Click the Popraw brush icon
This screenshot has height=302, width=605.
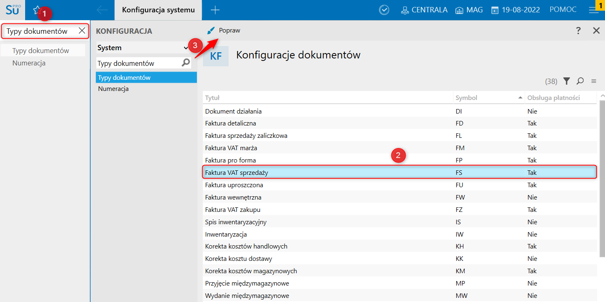(x=211, y=30)
